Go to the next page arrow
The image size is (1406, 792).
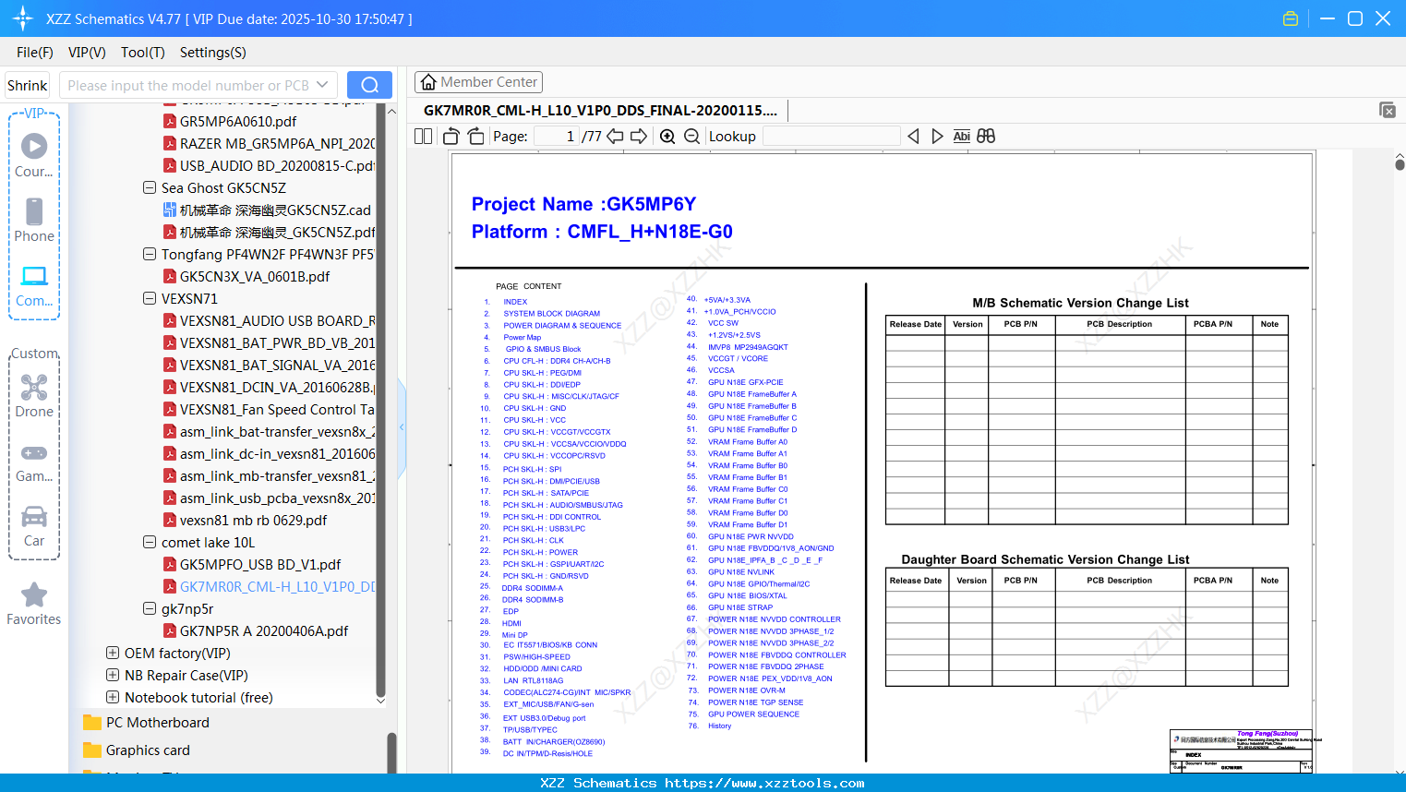[639, 136]
